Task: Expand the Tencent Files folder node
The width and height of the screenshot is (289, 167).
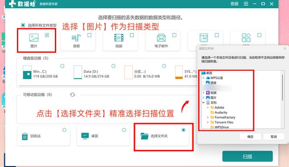Action: [x=208, y=122]
